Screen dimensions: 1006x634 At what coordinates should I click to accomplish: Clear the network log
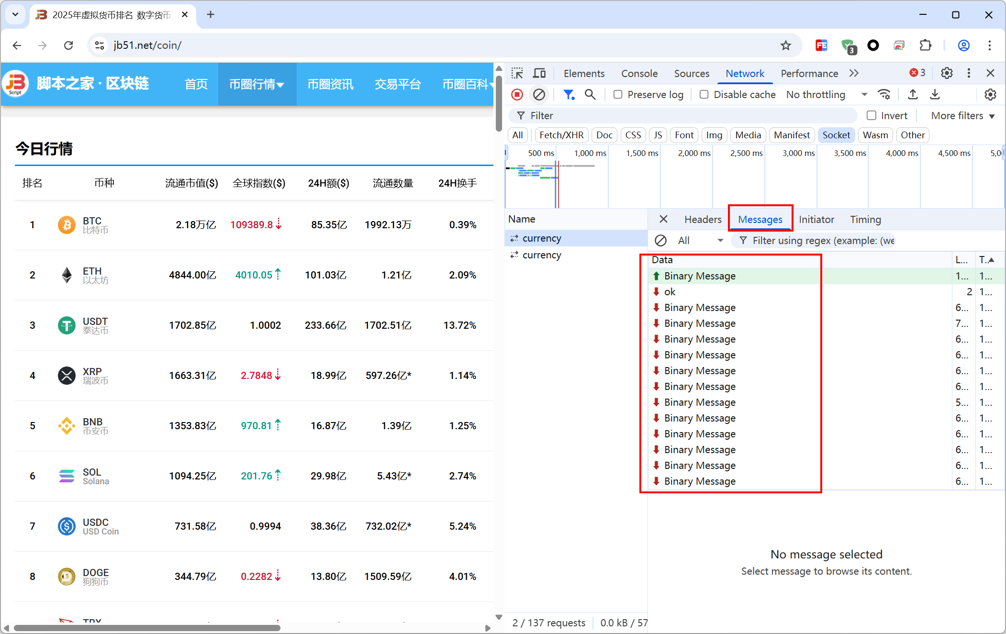click(539, 95)
